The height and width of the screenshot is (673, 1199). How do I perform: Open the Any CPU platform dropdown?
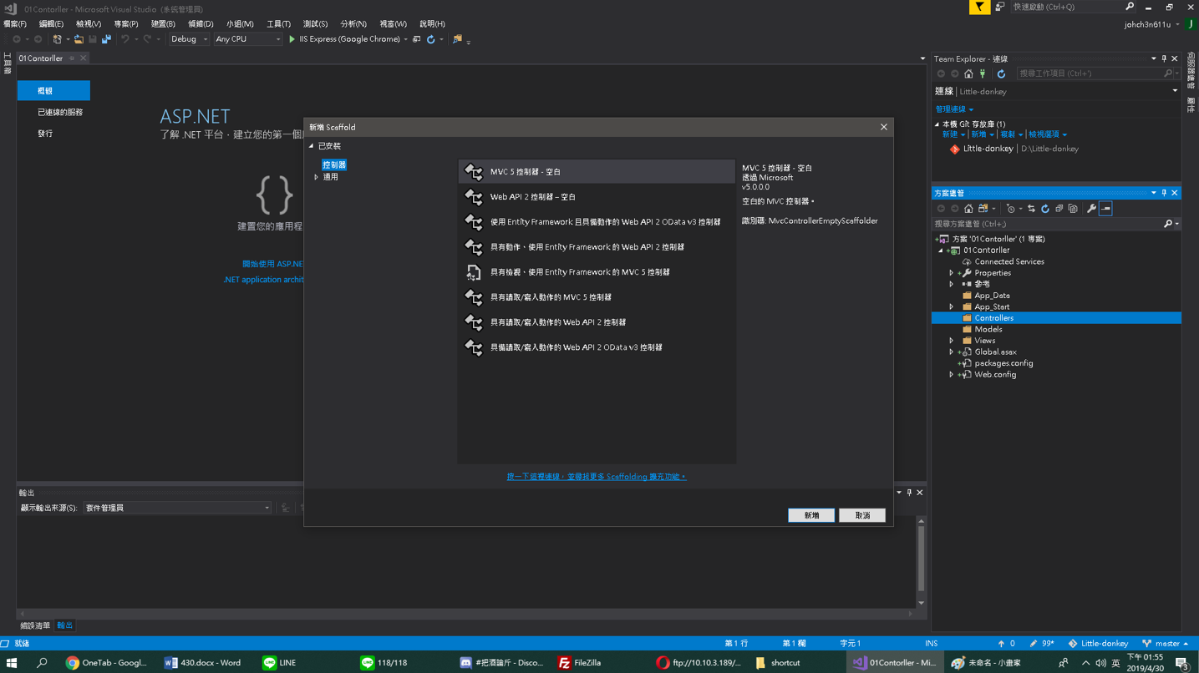248,39
